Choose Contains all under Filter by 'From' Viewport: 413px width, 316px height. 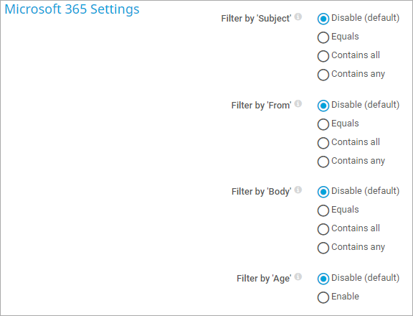pyautogui.click(x=323, y=143)
